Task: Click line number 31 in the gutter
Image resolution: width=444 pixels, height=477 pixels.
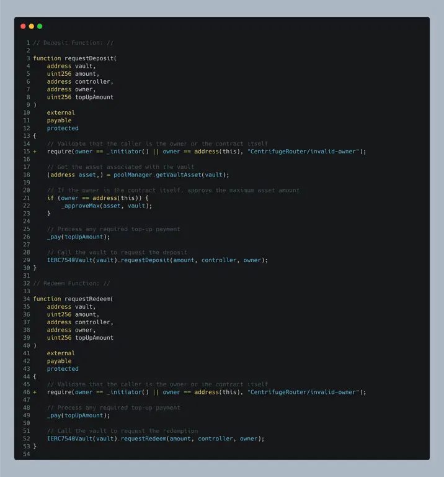Action: point(27,276)
